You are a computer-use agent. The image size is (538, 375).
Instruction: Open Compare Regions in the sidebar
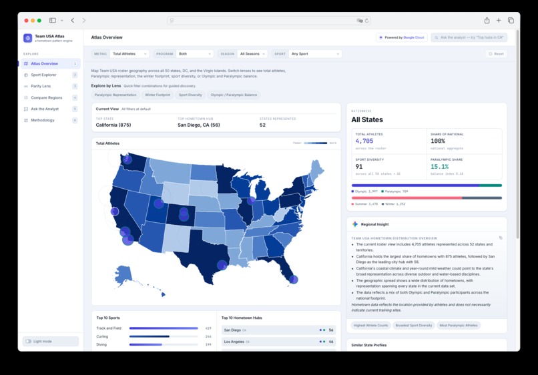click(51, 98)
